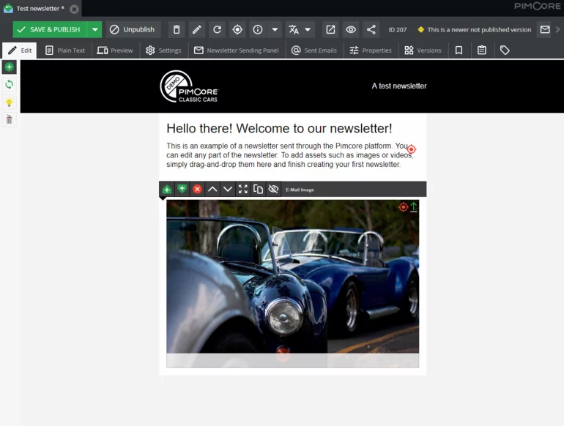Open the Sent Emails tab
The height and width of the screenshot is (426, 564).
(314, 51)
